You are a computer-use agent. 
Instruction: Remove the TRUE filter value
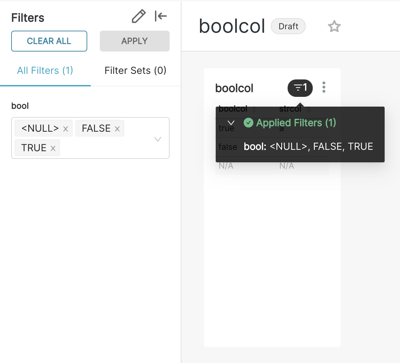click(53, 148)
